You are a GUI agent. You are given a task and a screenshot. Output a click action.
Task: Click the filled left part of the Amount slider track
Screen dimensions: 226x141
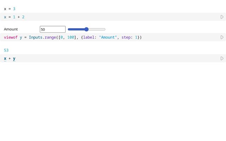pyautogui.click(x=76, y=29)
